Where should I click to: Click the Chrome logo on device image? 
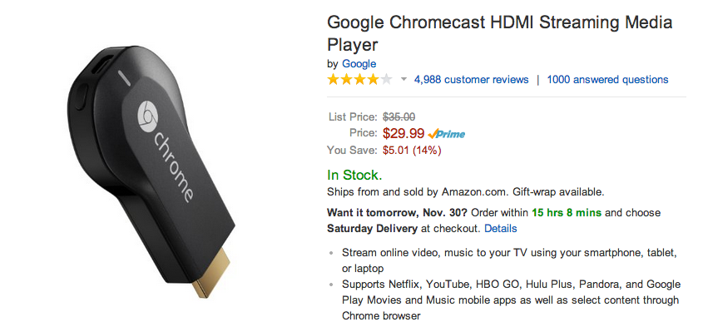147,117
